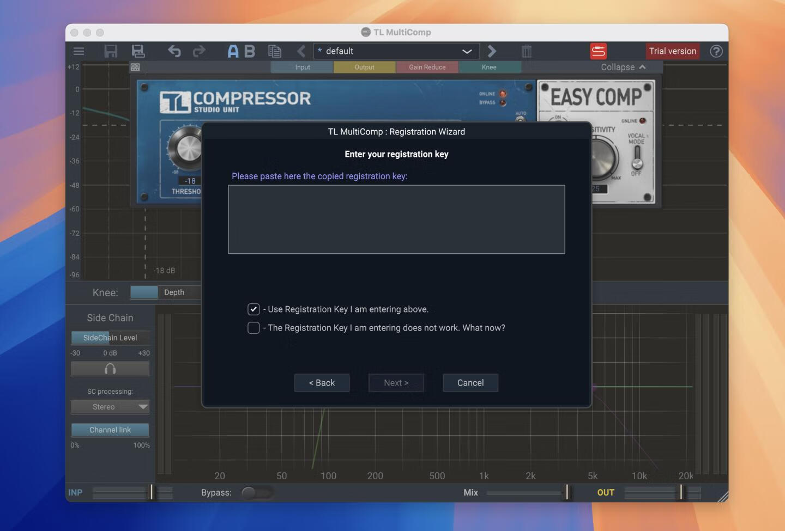
Task: Open the default preset dropdown
Action: (x=467, y=51)
